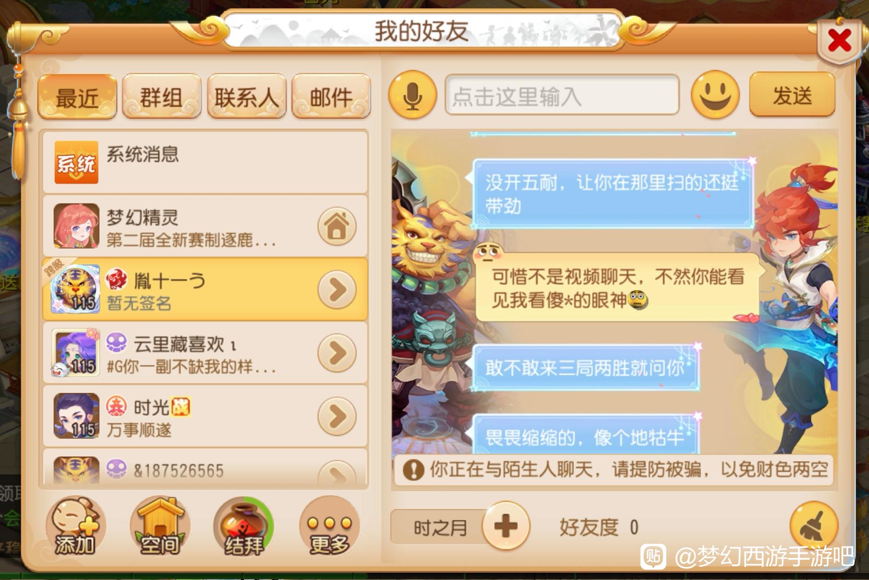Click the avatar of 时光
Viewport: 869px width, 580px height.
(x=76, y=416)
